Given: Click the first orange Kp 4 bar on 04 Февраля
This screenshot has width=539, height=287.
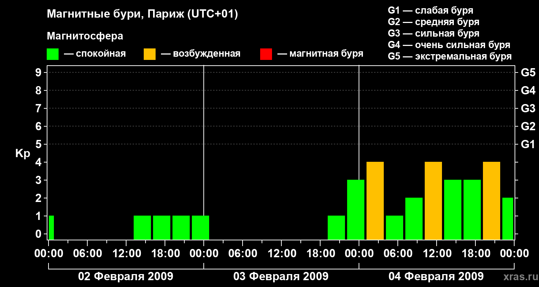Looking at the screenshot, I should point(375,201).
